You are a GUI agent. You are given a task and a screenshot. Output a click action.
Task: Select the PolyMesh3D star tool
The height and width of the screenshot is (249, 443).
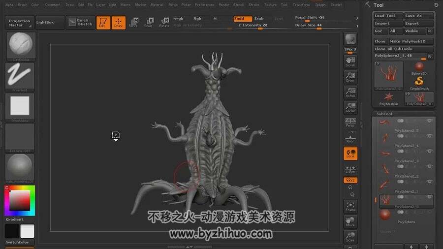388,98
